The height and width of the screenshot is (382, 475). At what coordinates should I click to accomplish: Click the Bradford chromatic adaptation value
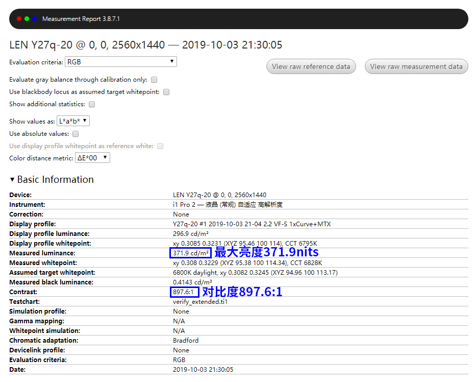tap(186, 340)
